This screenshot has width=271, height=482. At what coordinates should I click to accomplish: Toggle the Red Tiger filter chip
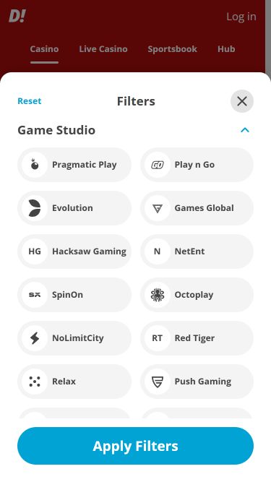(197, 338)
